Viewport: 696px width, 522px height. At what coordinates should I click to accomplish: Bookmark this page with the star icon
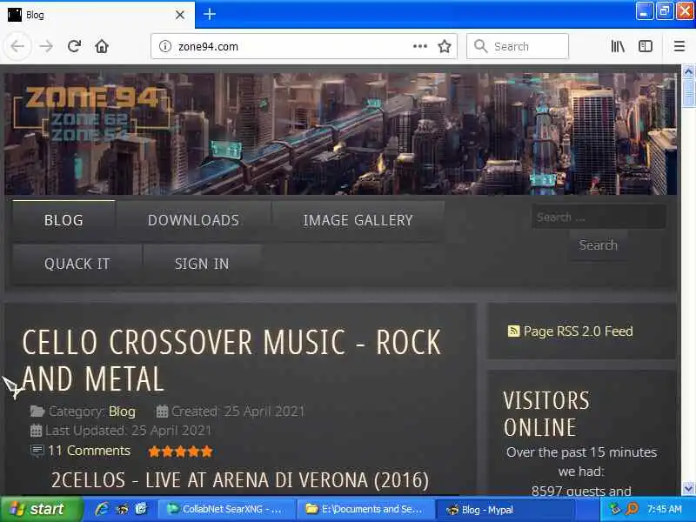445,46
